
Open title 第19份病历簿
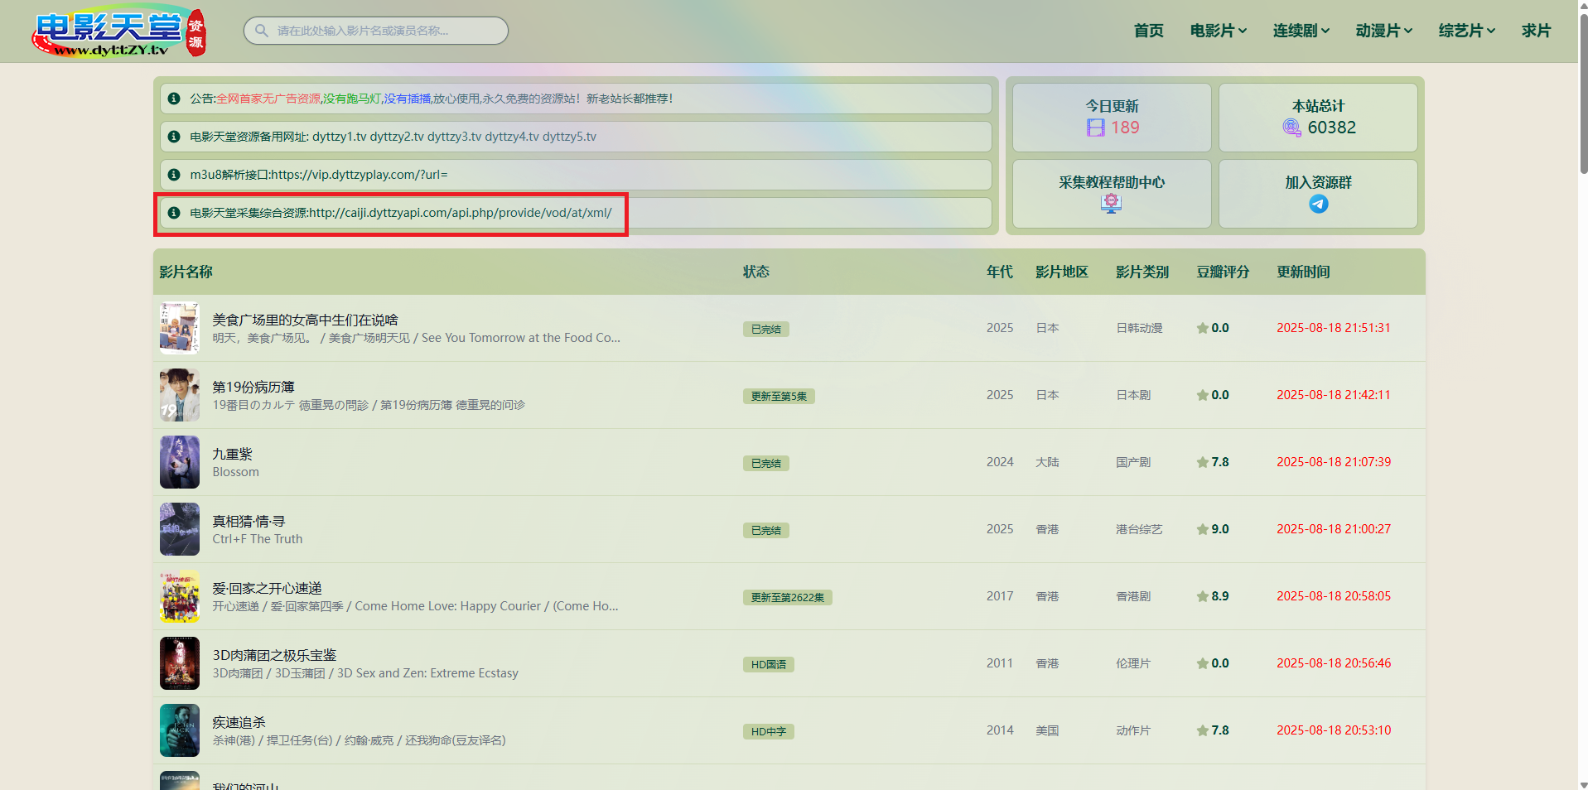[x=253, y=387]
